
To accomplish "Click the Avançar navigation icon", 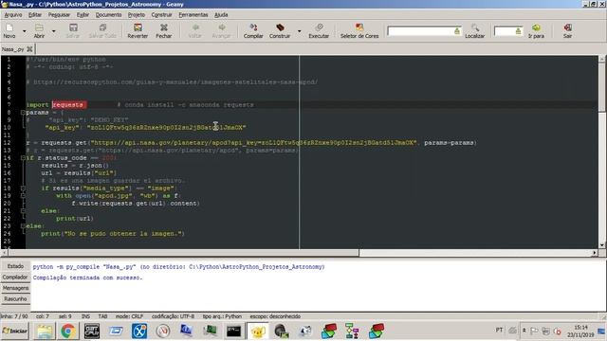I will point(221,30).
